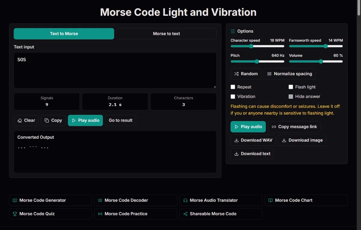
Task: Click the flashing seizure warning text
Action: click(285, 110)
